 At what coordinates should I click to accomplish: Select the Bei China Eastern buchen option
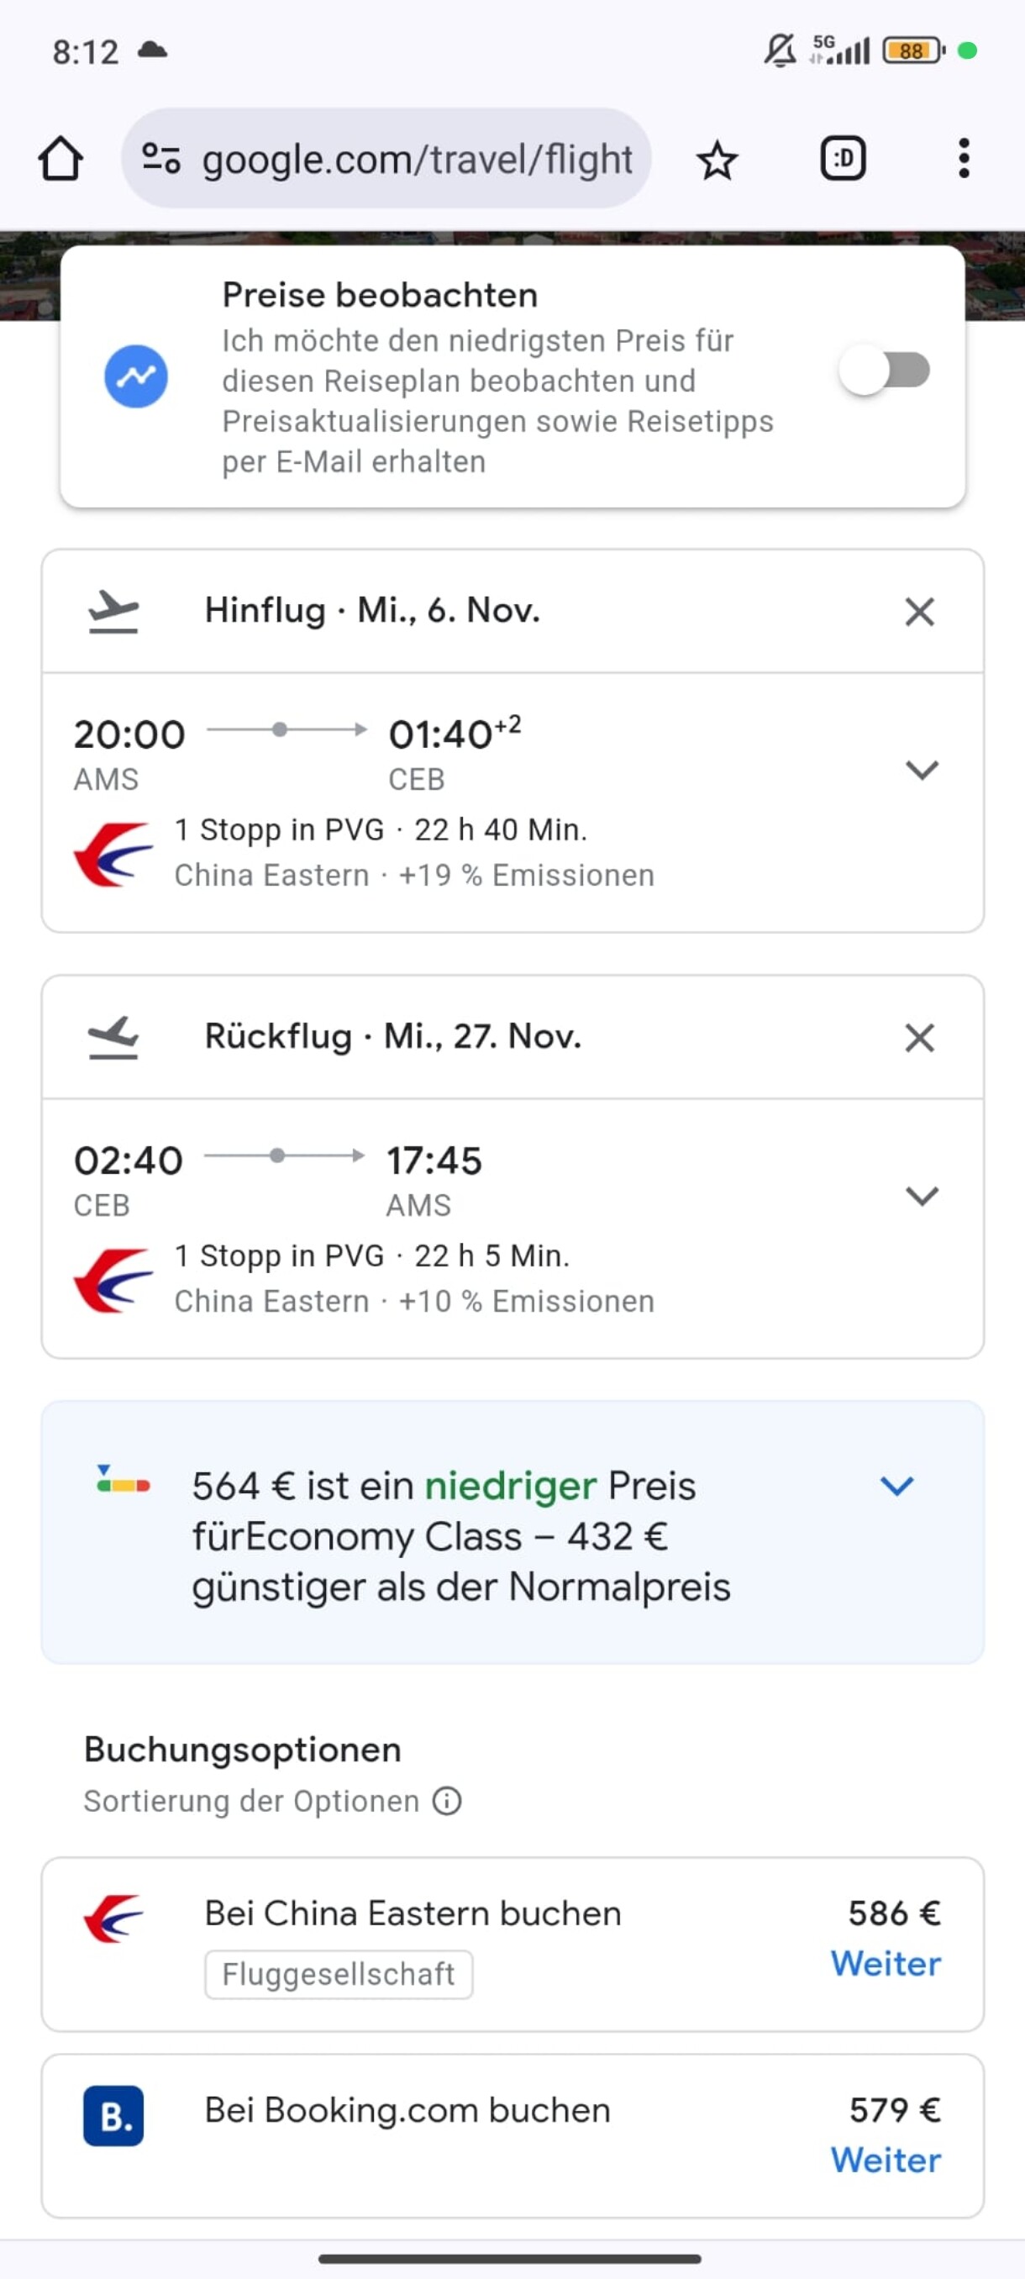pos(413,1913)
